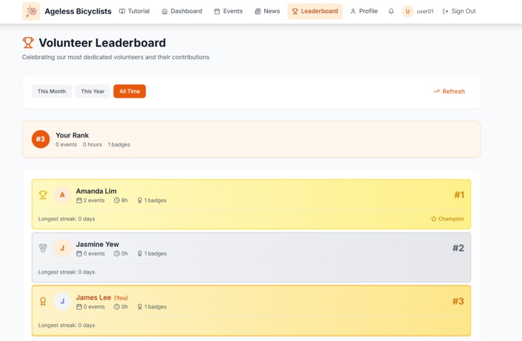Click the ribbon award icon on James Lee's row

43,301
